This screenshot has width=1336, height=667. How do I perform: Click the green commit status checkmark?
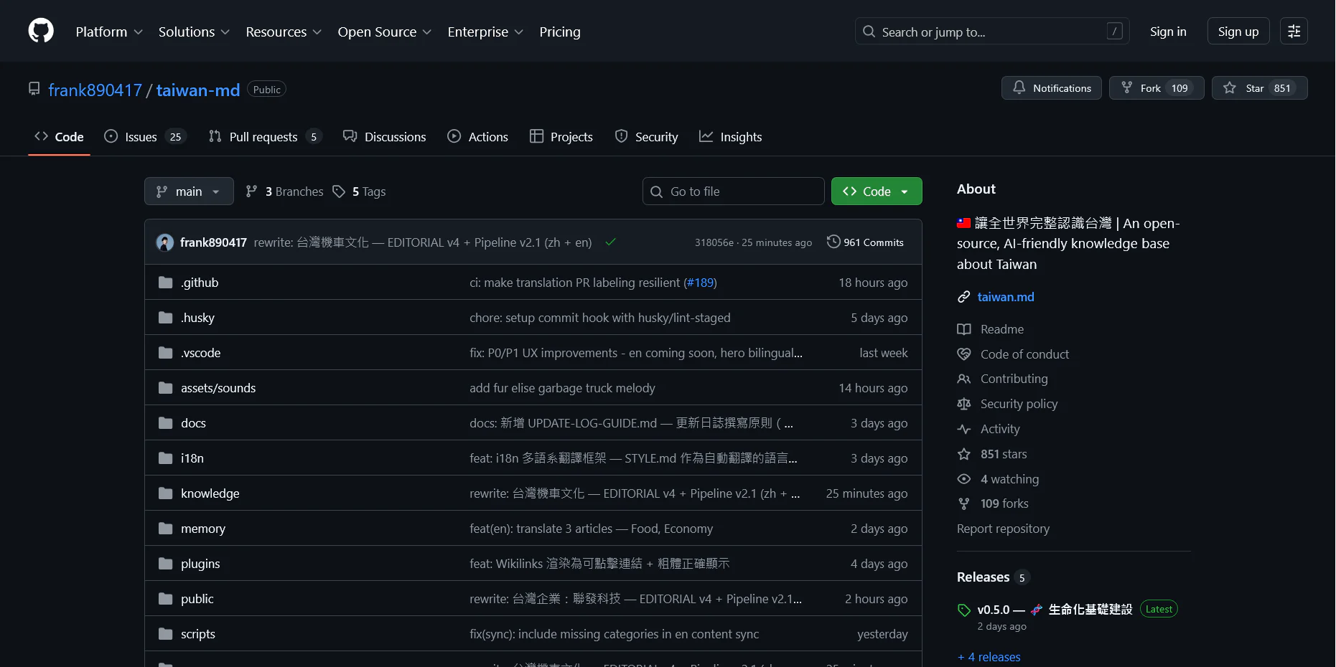[610, 242]
